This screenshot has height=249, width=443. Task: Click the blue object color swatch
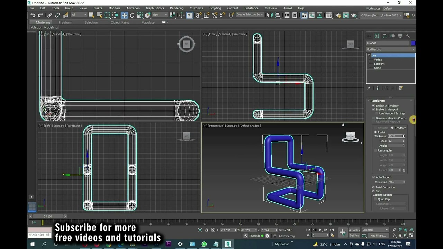coord(413,43)
